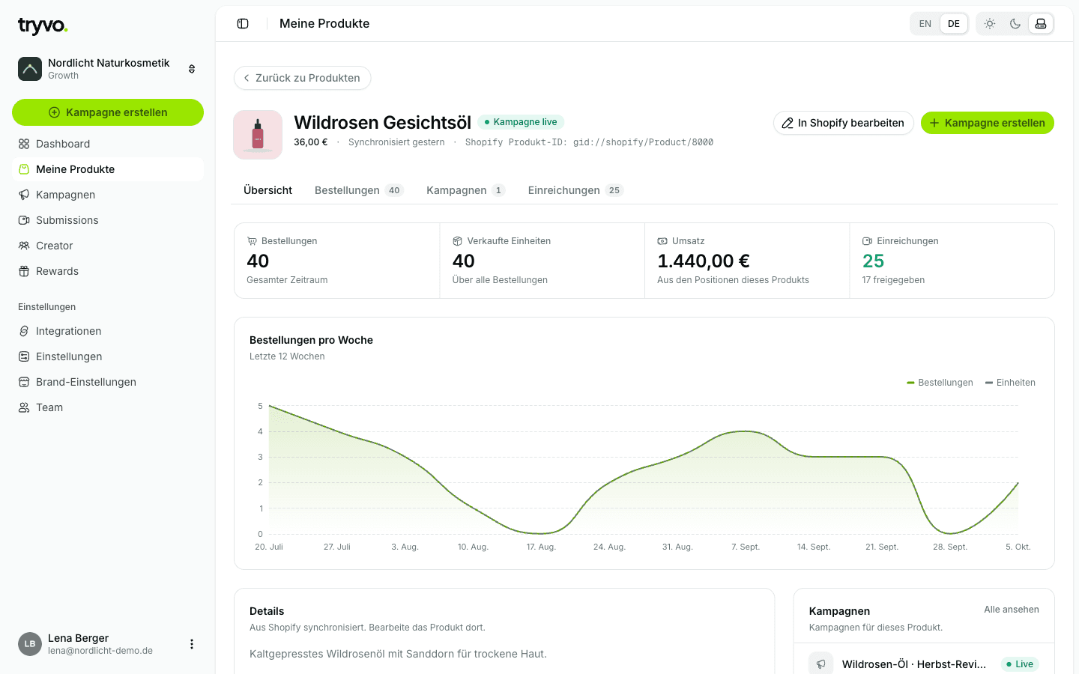
Task: Click Rewards gift icon
Action: tap(24, 271)
